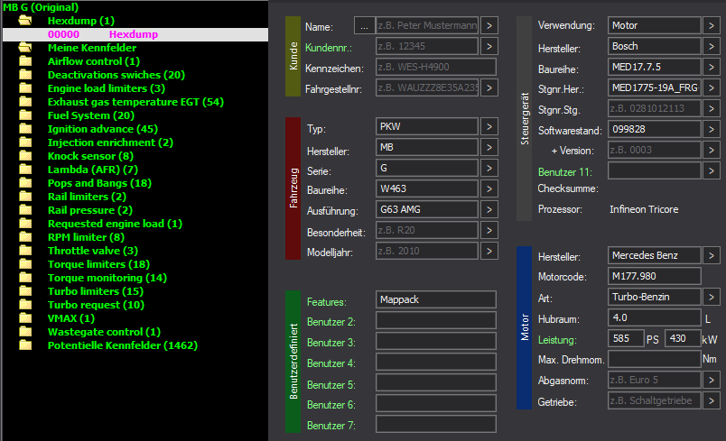
Task: Click the arrow button next to Softwarestand
Action: (712, 130)
